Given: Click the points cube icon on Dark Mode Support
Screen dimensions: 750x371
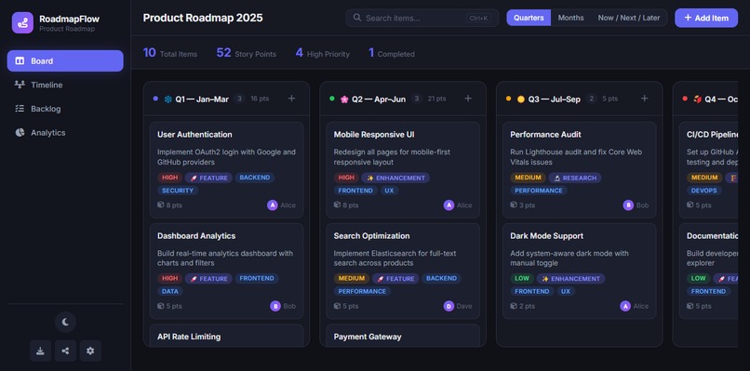Looking at the screenshot, I should click(514, 306).
